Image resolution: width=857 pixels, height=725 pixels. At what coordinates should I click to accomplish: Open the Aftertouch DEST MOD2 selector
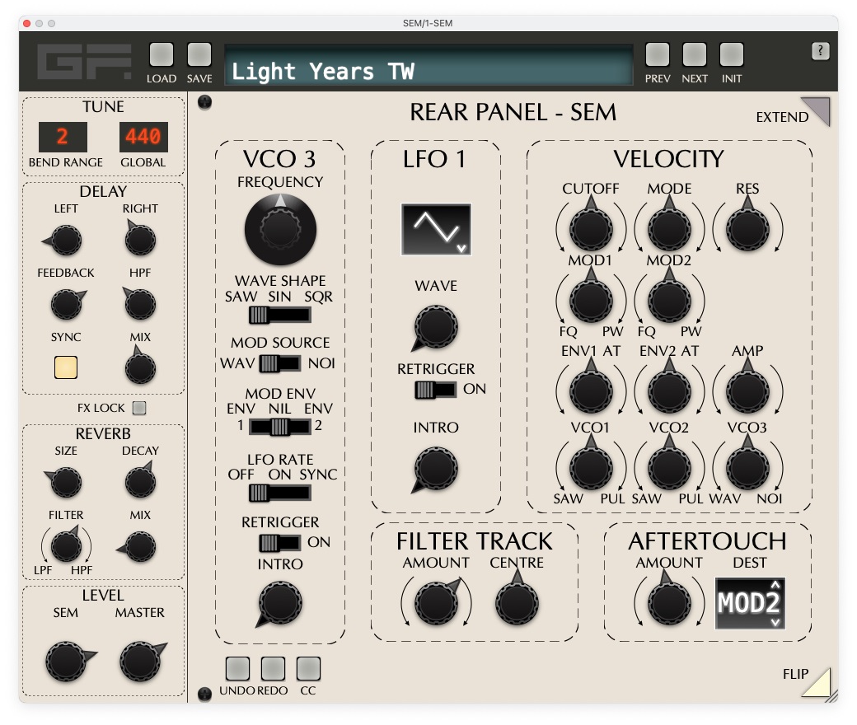pos(749,603)
